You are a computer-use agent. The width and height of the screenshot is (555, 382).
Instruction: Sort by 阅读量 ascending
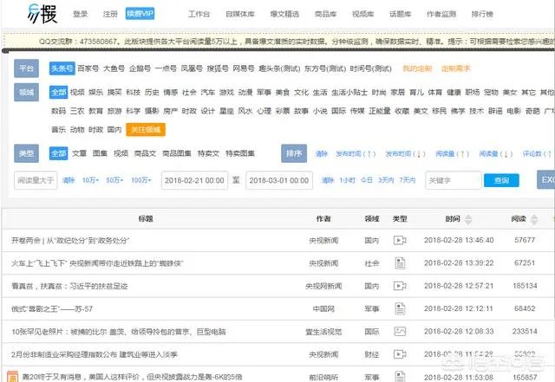pos(452,154)
